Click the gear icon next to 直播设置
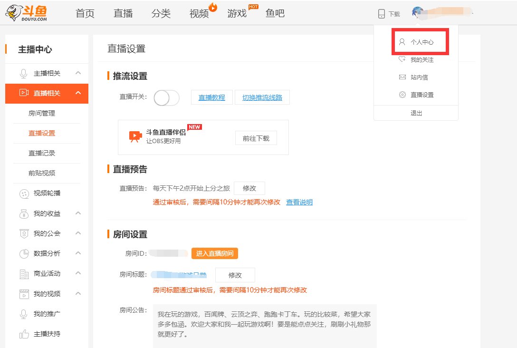The width and height of the screenshot is (517, 348). pyautogui.click(x=402, y=94)
